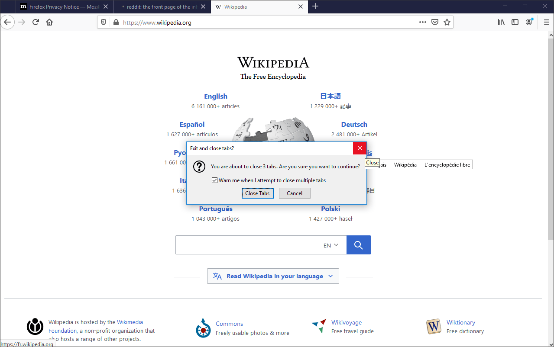Open the EN search language dropdown

coord(331,245)
